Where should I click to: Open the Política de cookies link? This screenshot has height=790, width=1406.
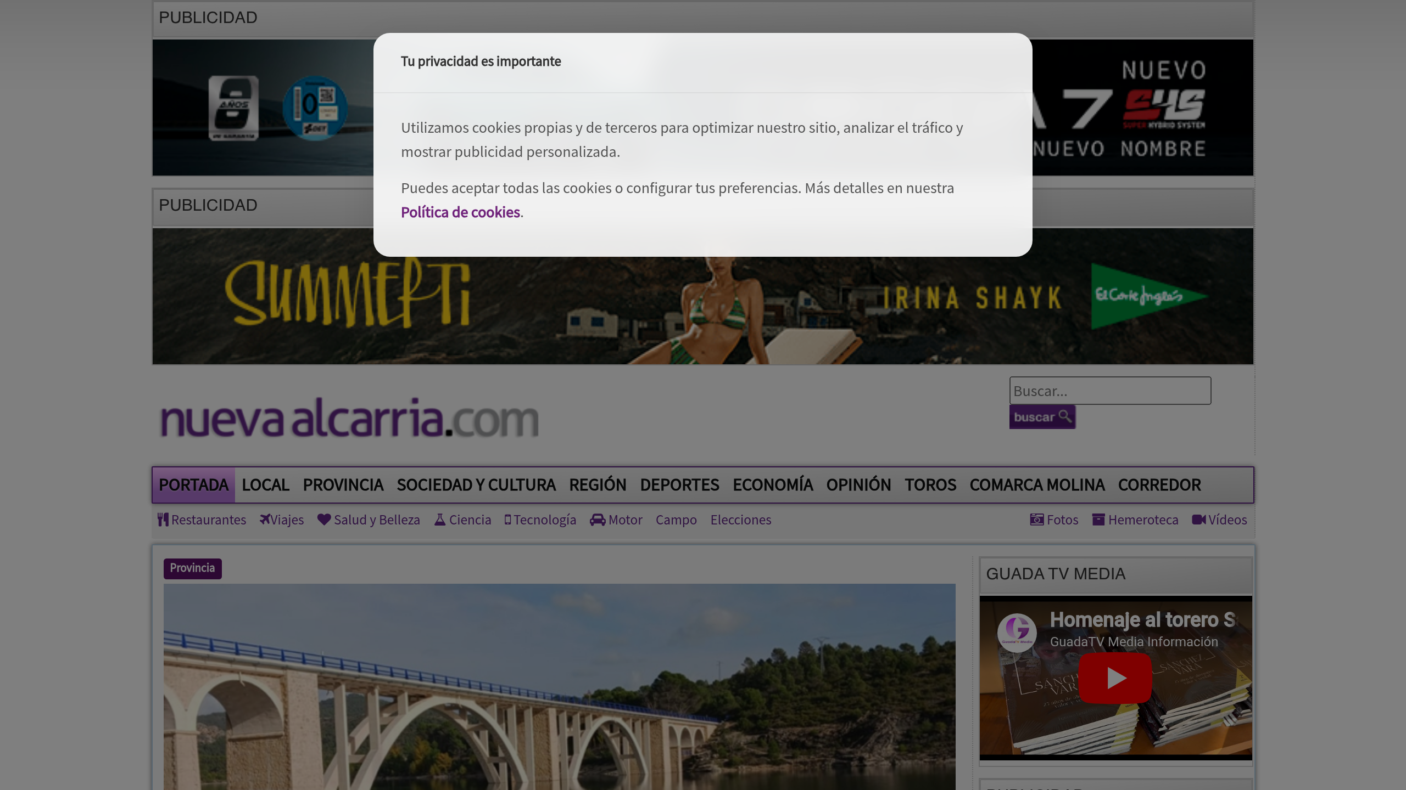coord(460,212)
